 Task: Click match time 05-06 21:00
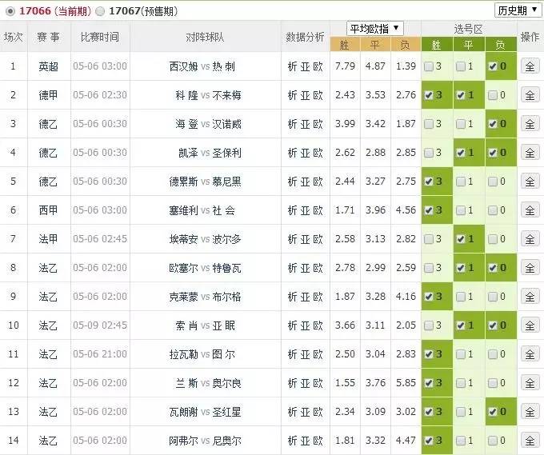click(x=100, y=354)
